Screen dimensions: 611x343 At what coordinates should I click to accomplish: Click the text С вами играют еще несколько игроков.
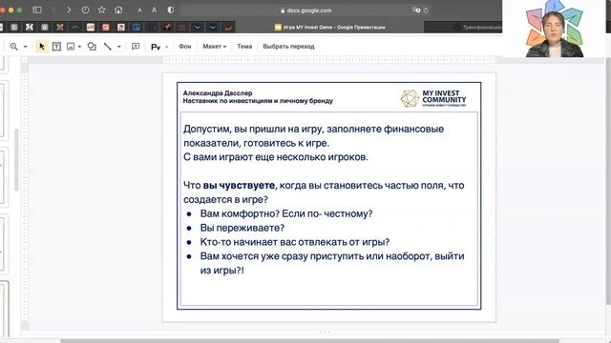point(276,157)
